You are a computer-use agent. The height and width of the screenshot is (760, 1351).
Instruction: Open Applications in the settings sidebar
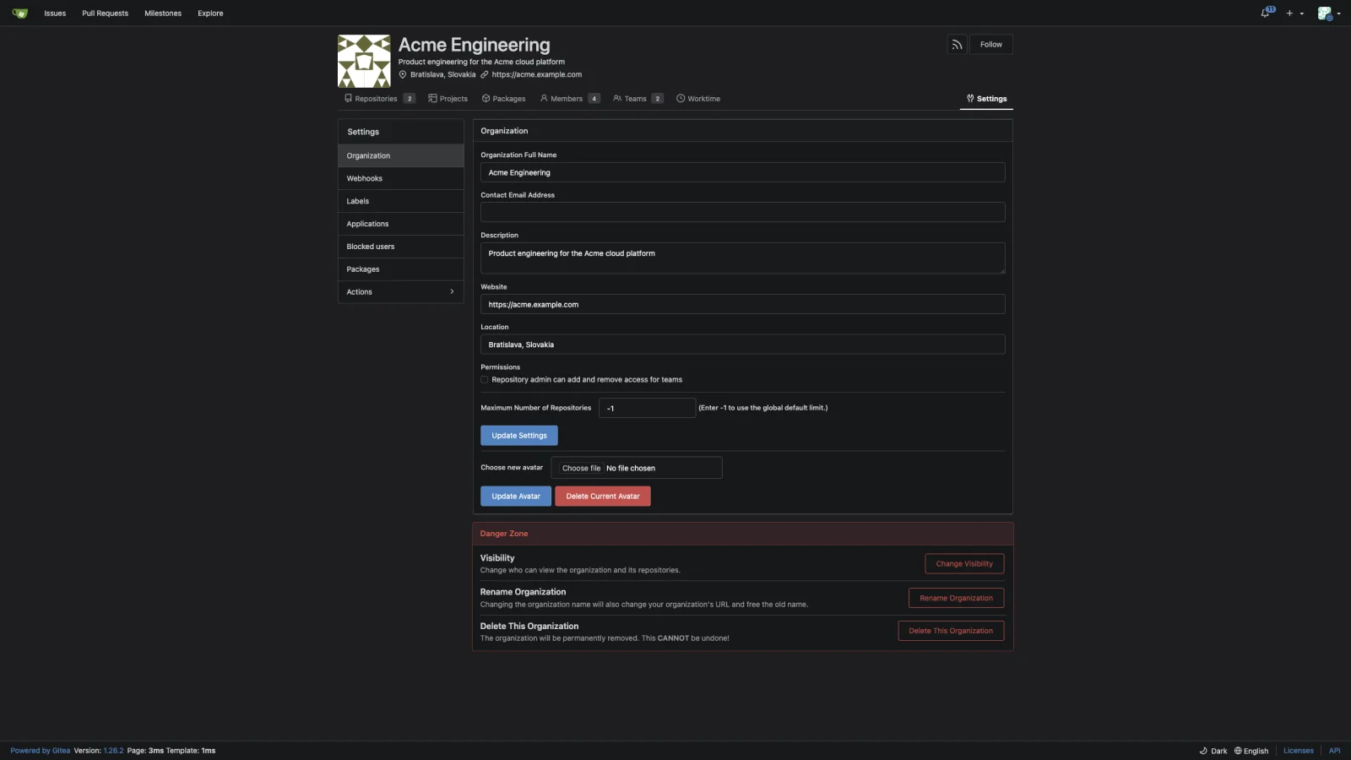coord(401,225)
